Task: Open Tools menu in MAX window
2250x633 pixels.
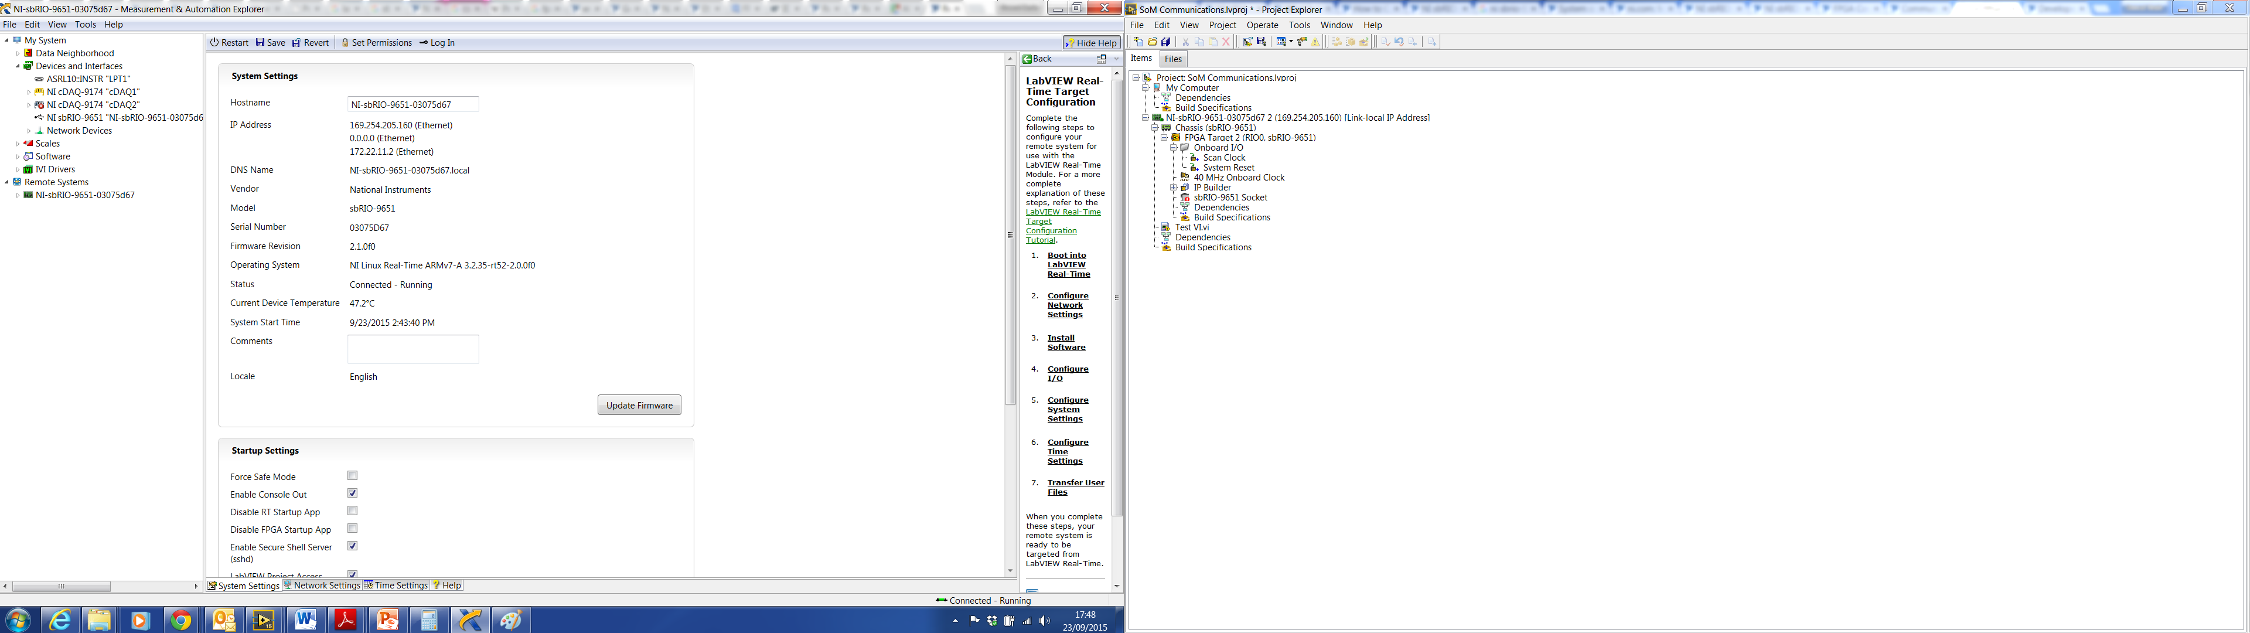Action: [86, 25]
